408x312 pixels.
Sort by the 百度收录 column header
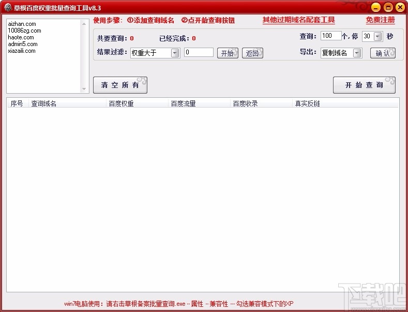point(262,103)
